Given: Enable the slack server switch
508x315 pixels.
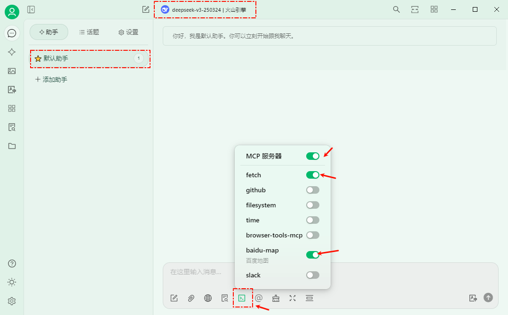Looking at the screenshot, I should click(x=313, y=275).
